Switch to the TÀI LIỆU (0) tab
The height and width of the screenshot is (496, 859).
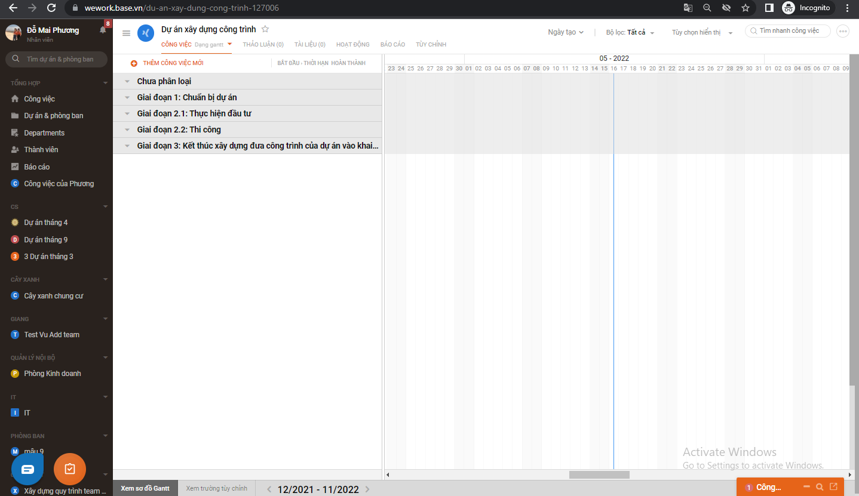click(310, 45)
